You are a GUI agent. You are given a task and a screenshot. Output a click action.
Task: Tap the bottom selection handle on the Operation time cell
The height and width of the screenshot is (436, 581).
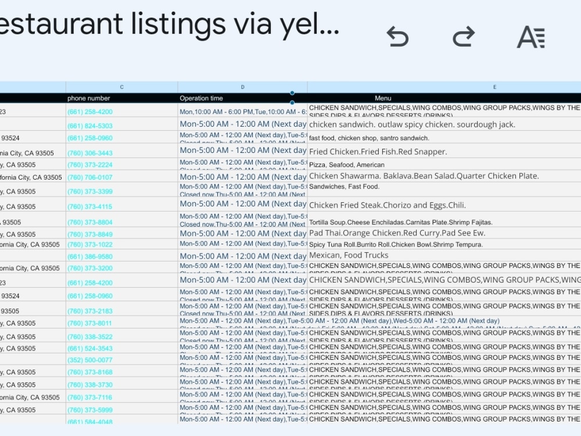point(292,103)
